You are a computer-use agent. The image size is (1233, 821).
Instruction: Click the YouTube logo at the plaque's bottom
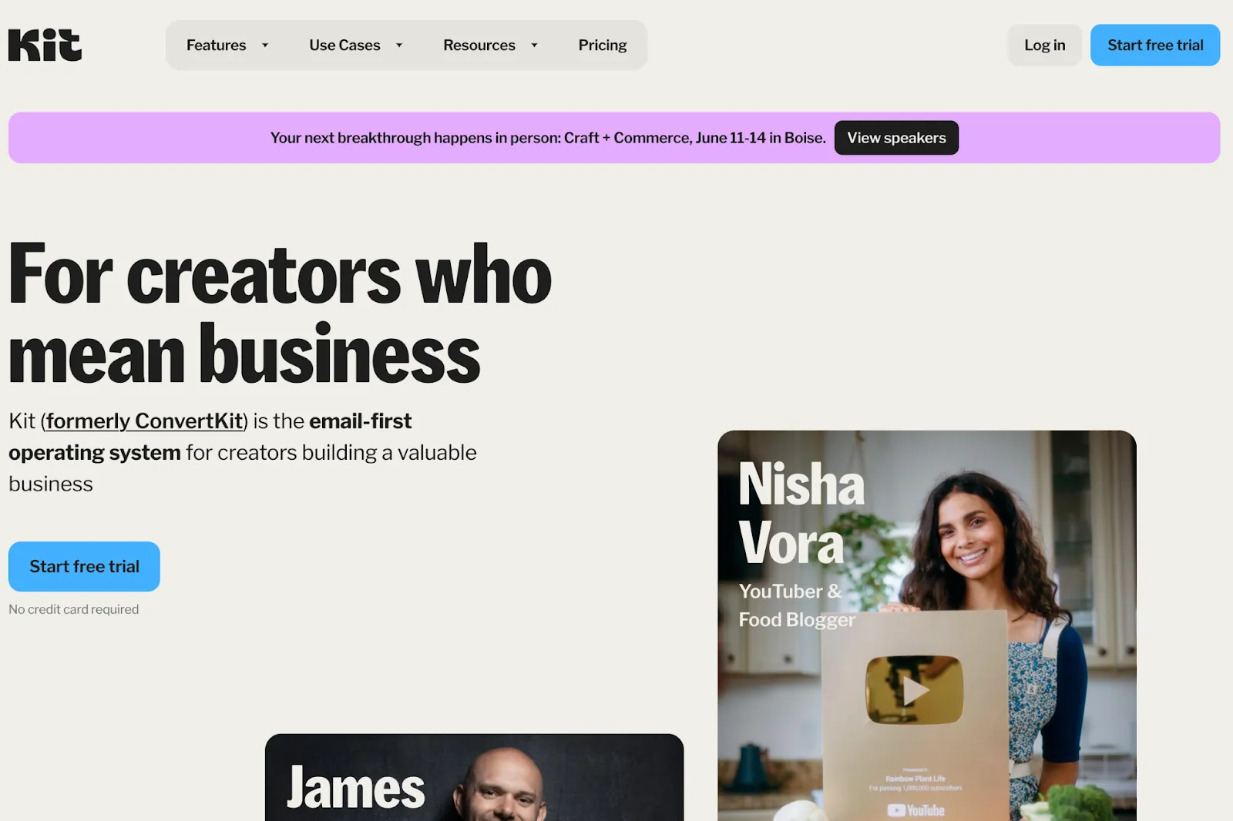916,810
